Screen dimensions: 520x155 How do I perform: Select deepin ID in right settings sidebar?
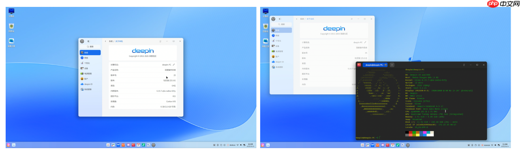(x=281, y=62)
